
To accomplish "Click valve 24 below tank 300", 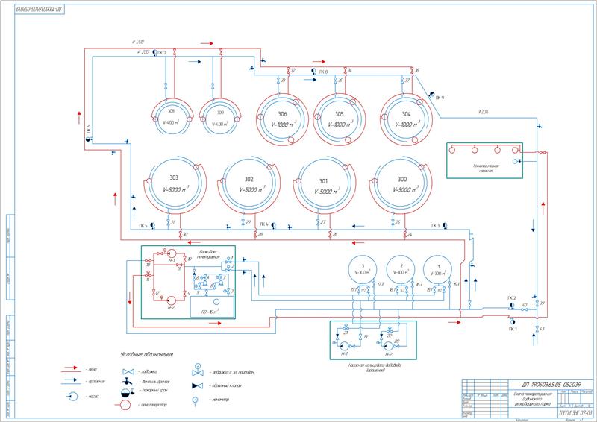I will [x=405, y=234].
